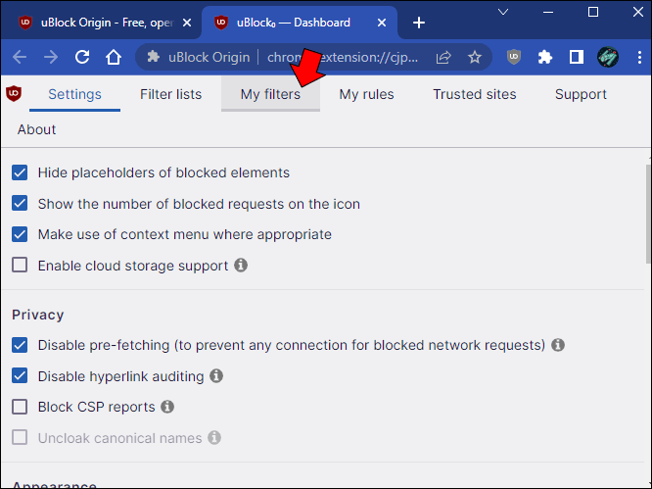Viewport: 652px width, 489px height.
Task: Click the chrome-extension URL in address bar
Action: (x=343, y=57)
